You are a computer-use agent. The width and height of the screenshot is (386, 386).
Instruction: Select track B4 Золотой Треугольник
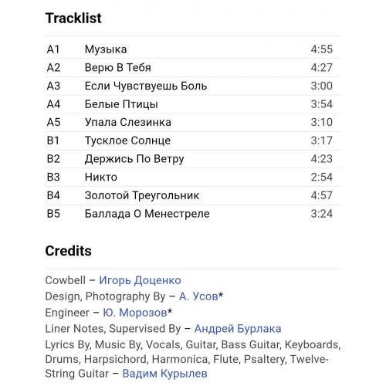[x=193, y=195]
